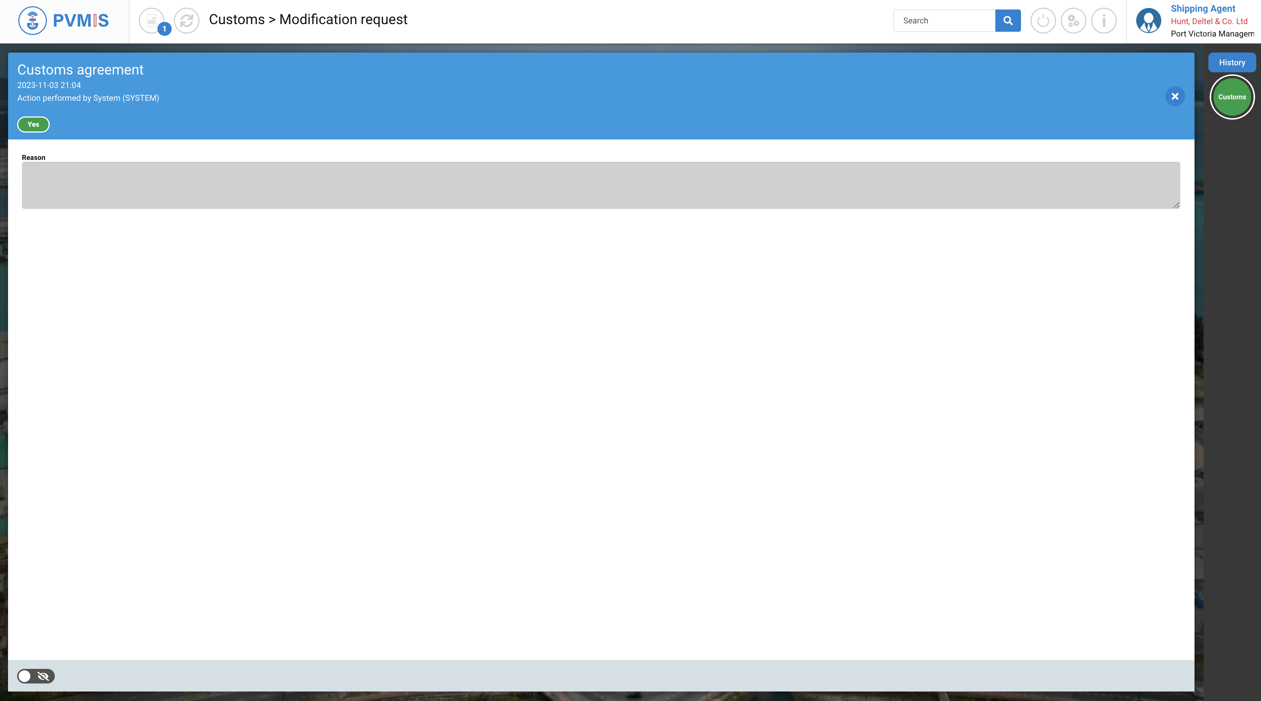
Task: Click the Customs > Modification request breadcrumb
Action: click(x=308, y=20)
